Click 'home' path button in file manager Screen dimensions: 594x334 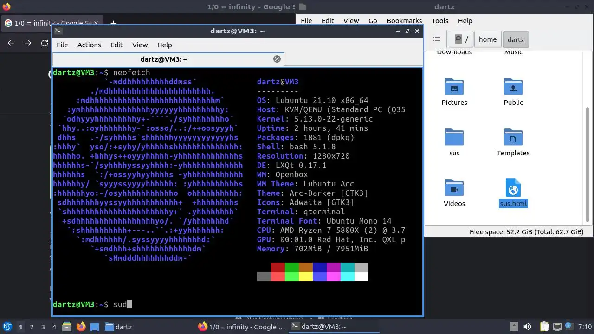488,39
